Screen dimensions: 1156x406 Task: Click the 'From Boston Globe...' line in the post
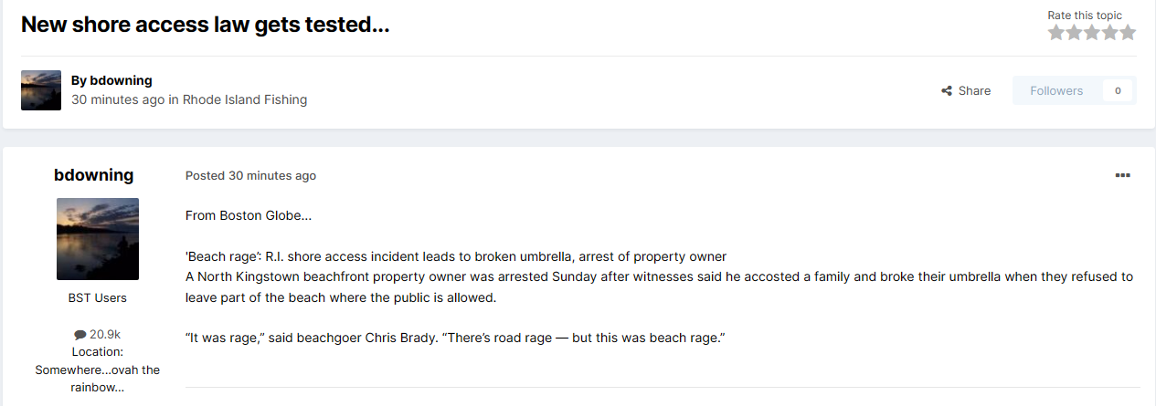pos(249,215)
